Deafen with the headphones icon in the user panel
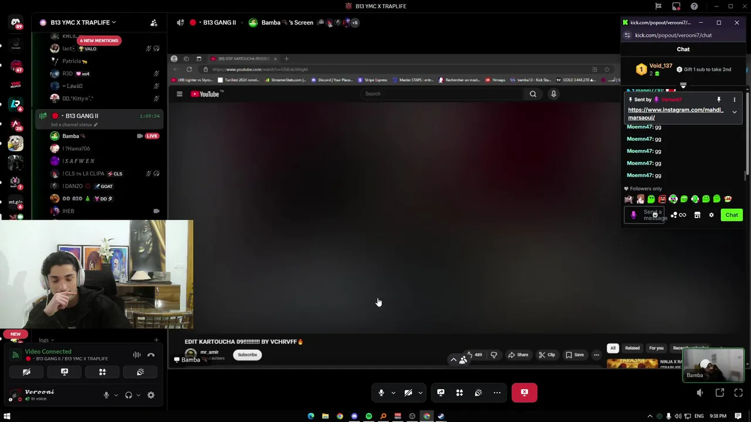The width and height of the screenshot is (751, 422). coord(128,395)
